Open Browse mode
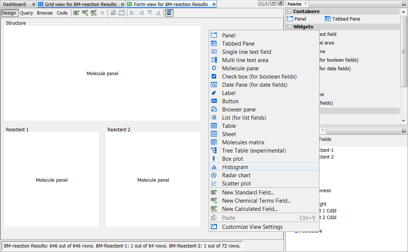This screenshot has width=408, height=252. point(45,13)
